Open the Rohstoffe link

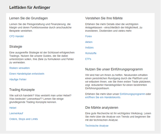click(91, 53)
